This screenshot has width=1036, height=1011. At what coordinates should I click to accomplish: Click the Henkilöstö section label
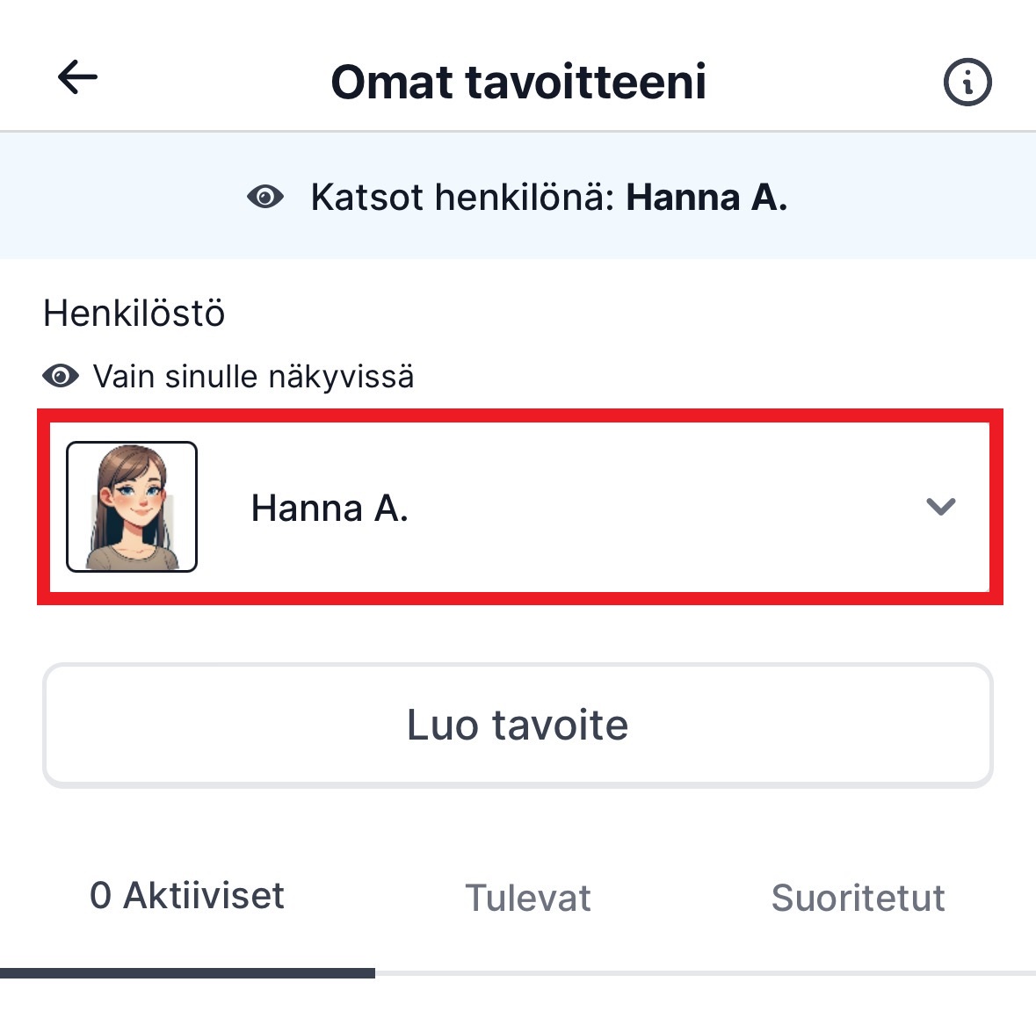coord(134,313)
